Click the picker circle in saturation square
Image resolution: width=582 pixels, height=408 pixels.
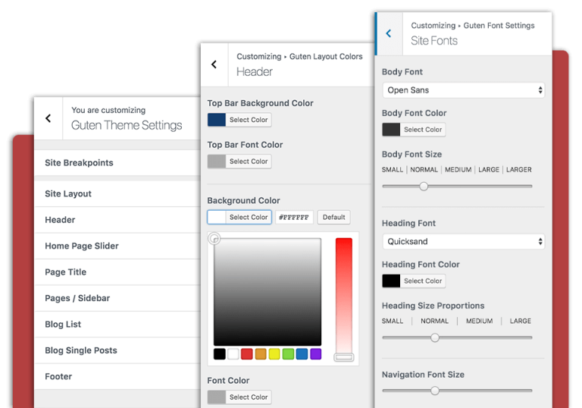(x=214, y=239)
